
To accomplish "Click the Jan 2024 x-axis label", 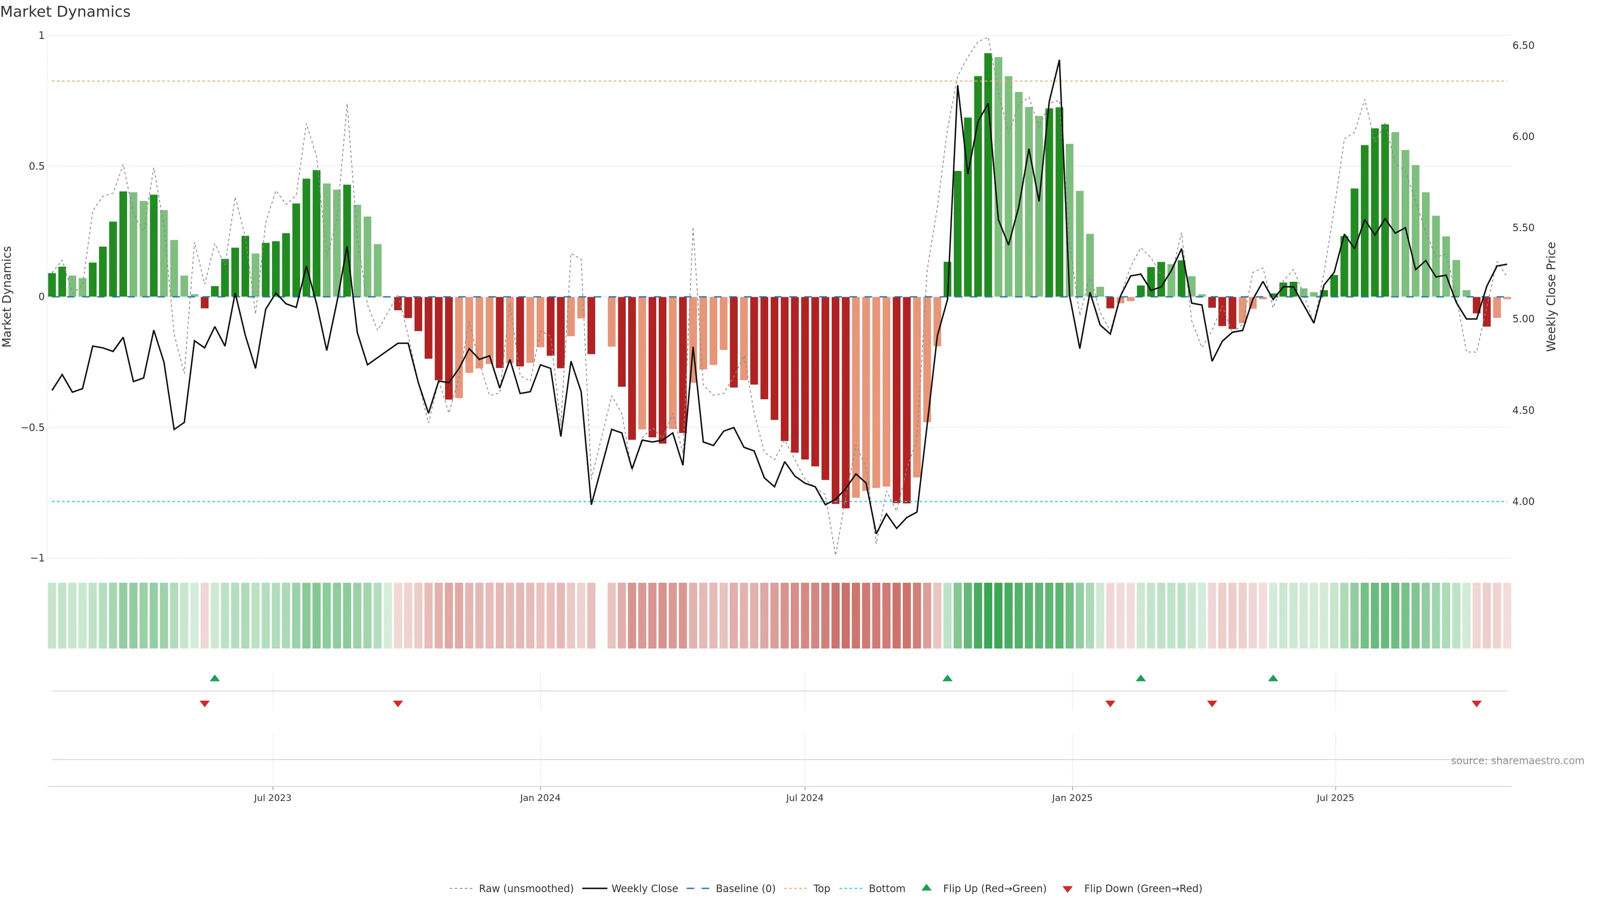I will (x=540, y=798).
